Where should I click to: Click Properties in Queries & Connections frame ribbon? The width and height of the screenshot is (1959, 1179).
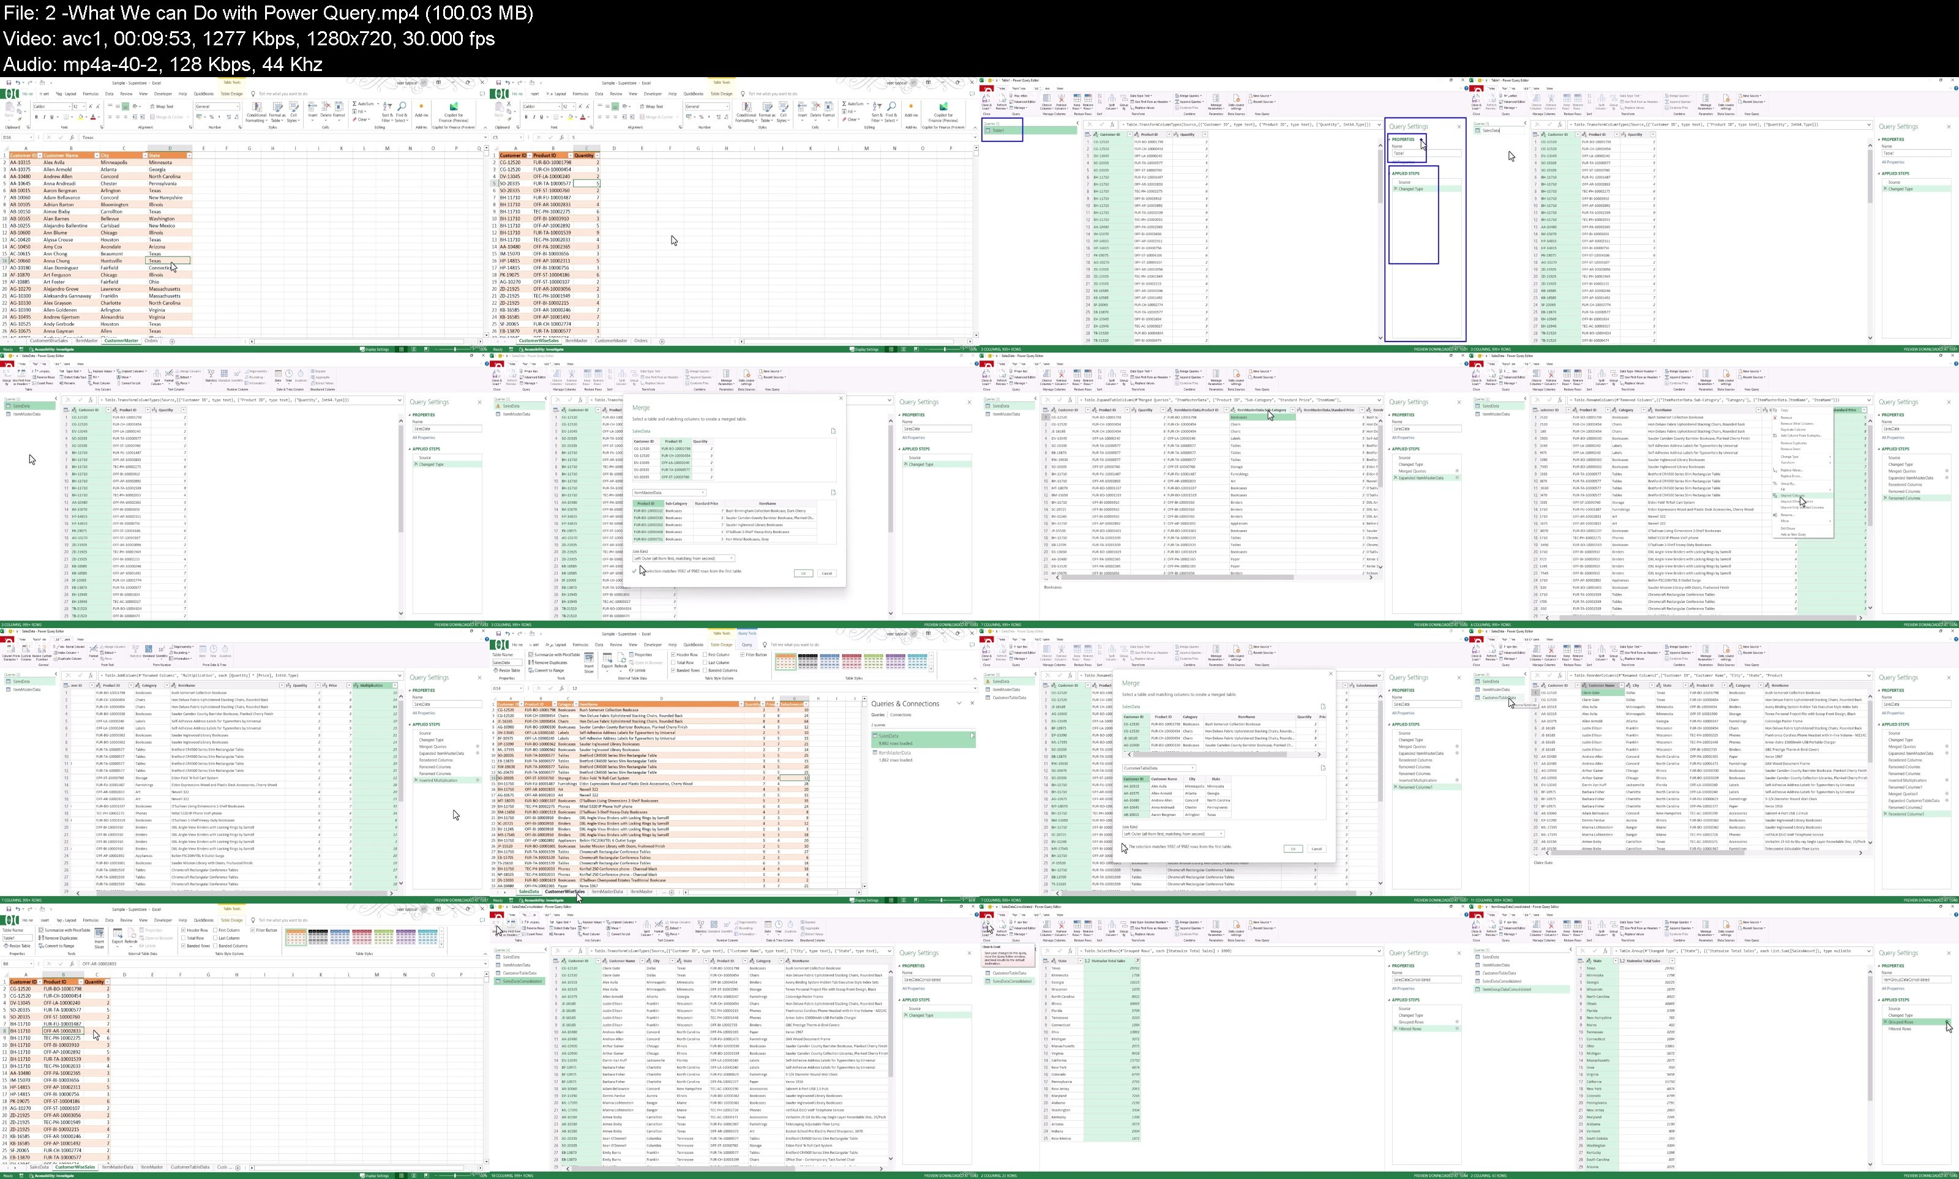[640, 654]
